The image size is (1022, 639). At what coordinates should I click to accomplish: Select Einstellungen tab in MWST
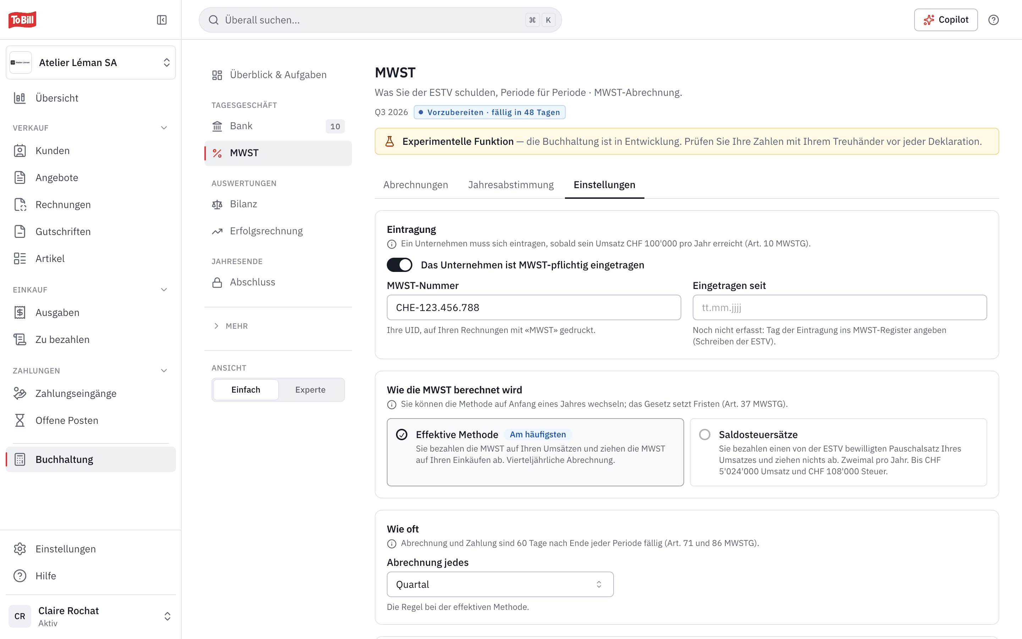[604, 185]
